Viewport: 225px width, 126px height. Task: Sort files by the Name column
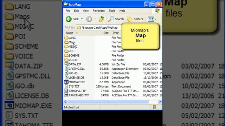tap(79, 33)
